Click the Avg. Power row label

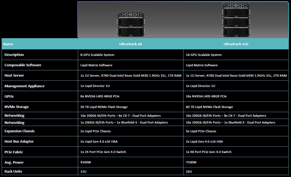[x=14, y=162]
